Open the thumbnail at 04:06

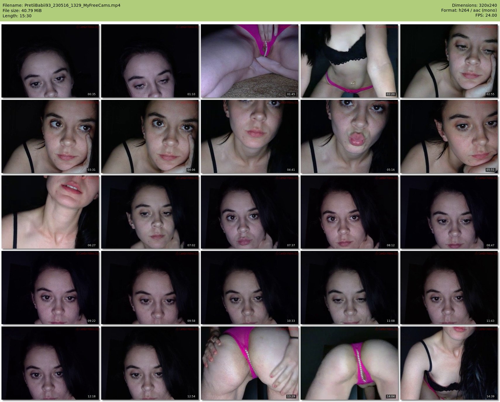(x=150, y=136)
